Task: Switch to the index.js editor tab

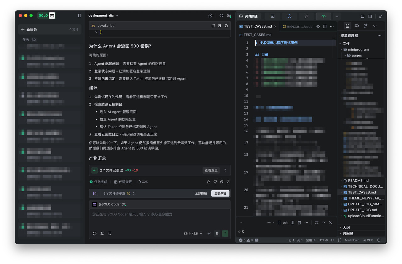Action: click(x=291, y=27)
